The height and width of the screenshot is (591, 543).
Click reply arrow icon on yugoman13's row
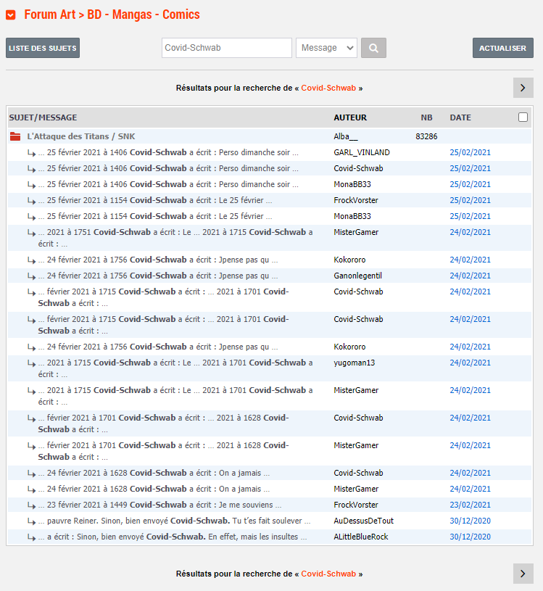[31, 363]
